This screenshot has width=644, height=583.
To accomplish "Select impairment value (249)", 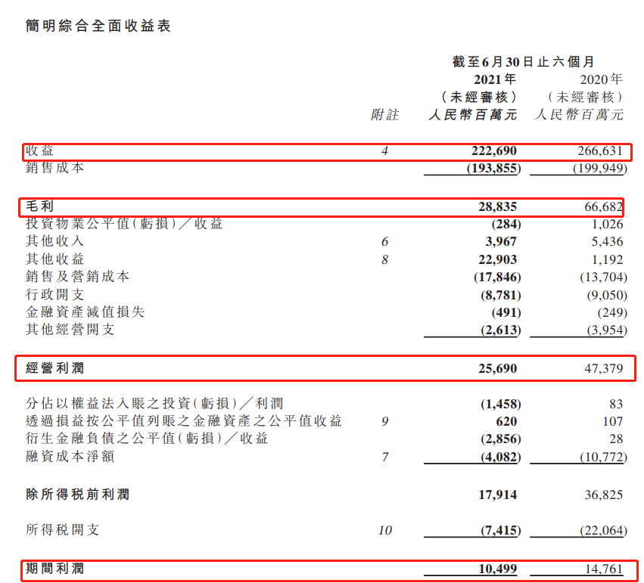I will coord(612,312).
